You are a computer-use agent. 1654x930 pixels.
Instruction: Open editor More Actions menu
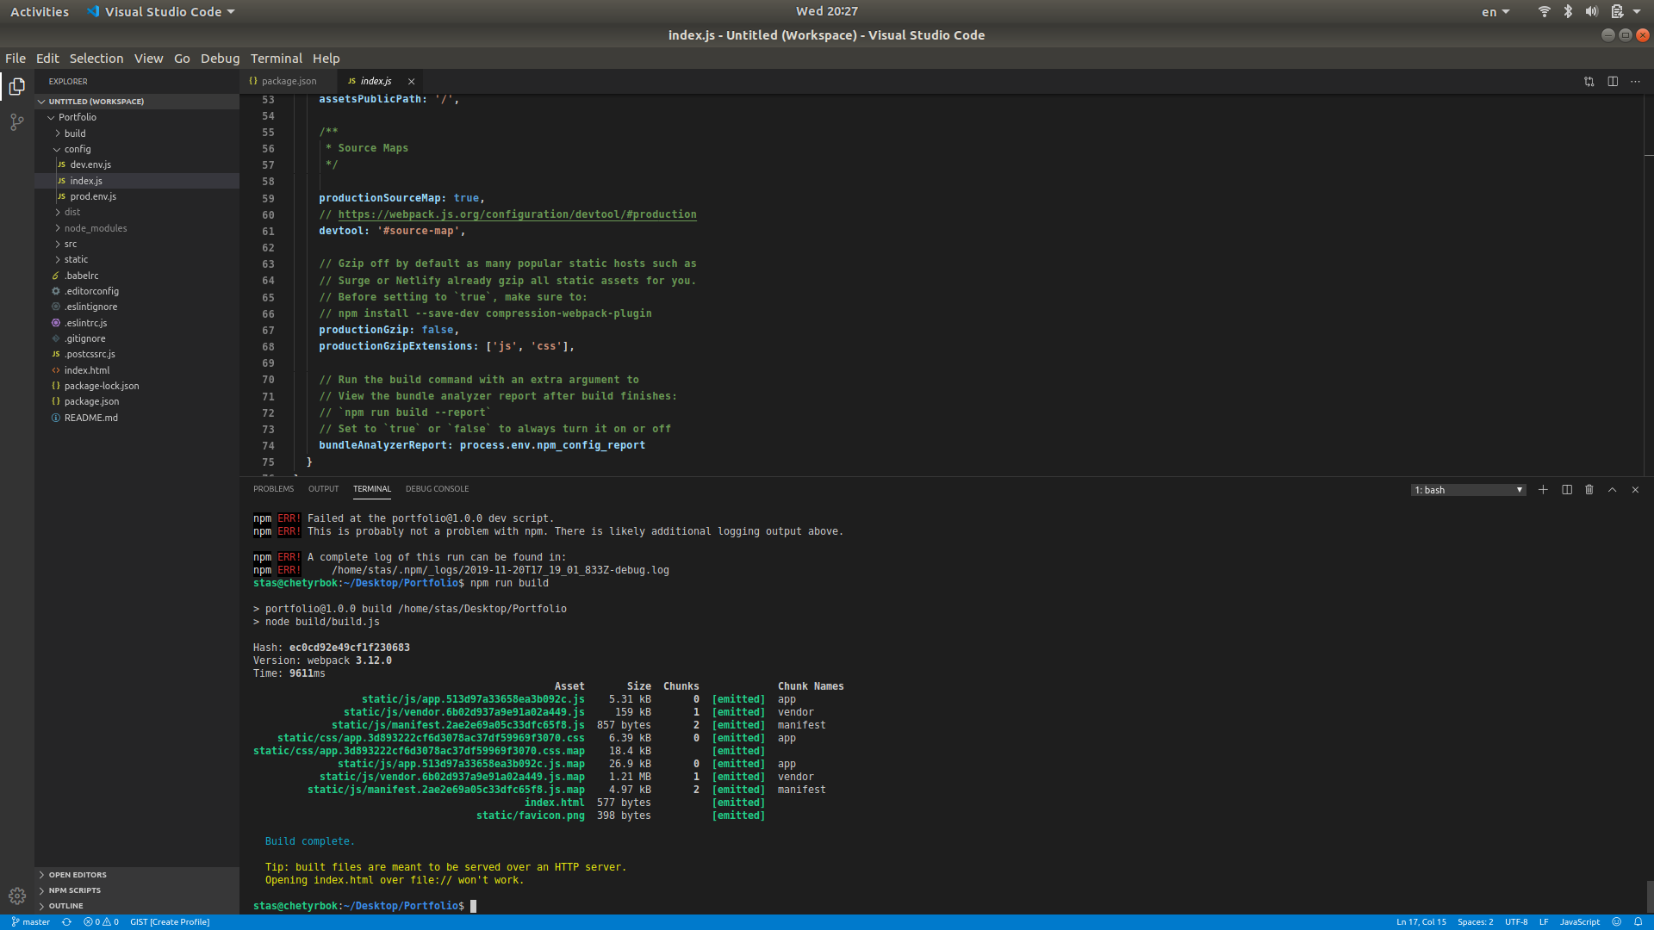1635,82
